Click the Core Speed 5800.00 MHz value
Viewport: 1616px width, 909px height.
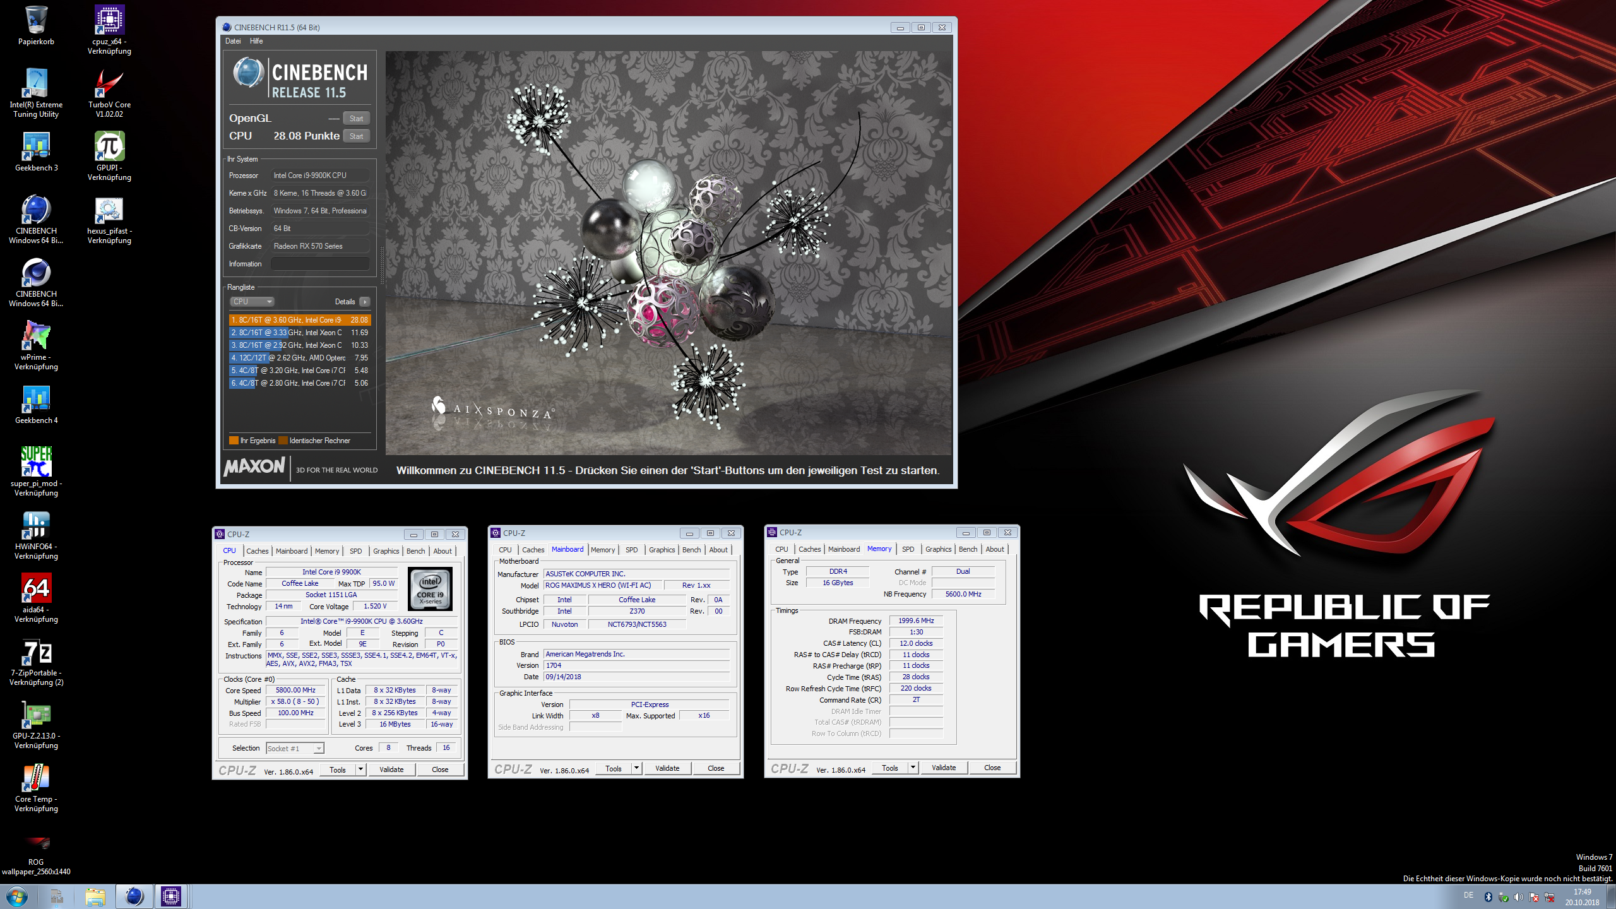295,691
